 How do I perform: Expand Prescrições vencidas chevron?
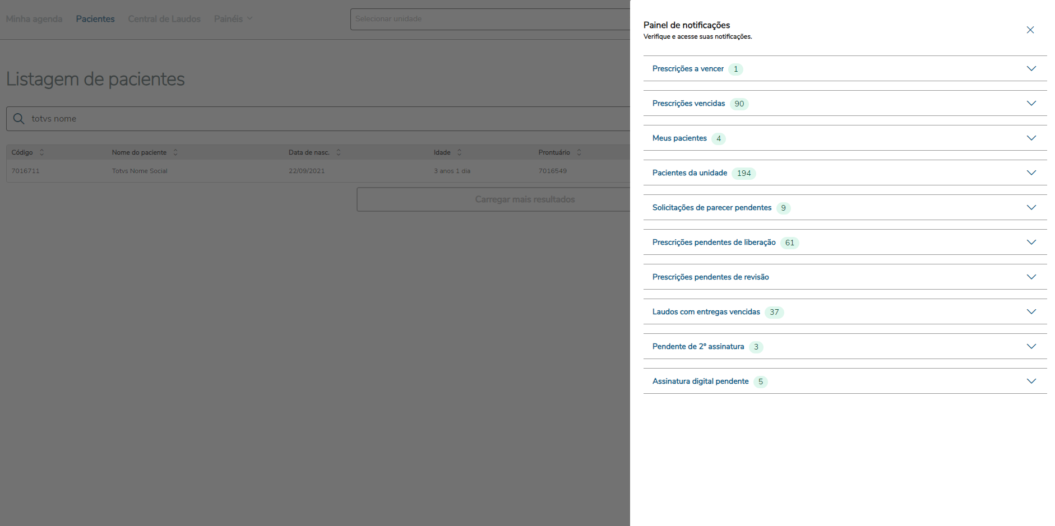pos(1031,104)
